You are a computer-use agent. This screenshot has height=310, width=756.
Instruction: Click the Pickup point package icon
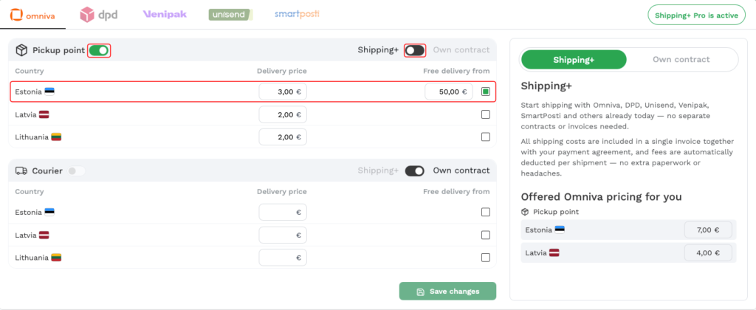(21, 50)
